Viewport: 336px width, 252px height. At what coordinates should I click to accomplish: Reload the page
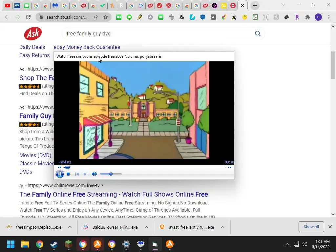click(28, 17)
